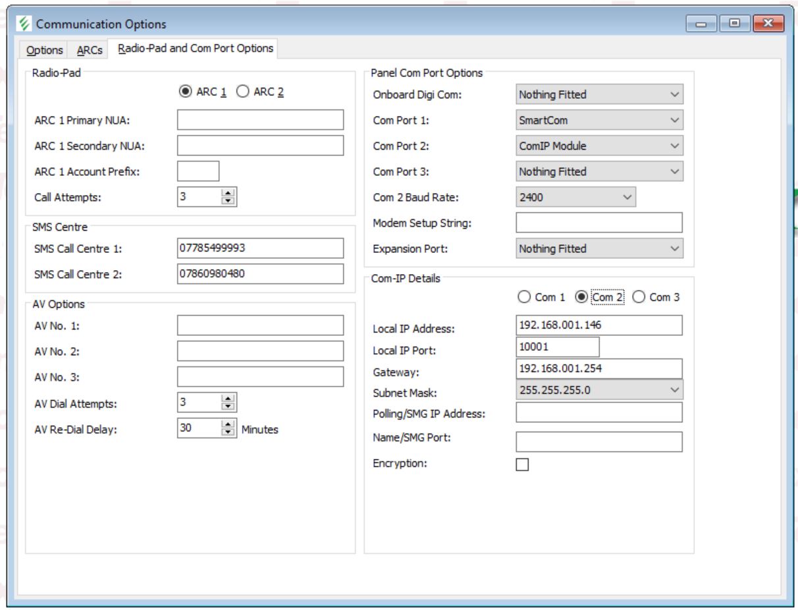
Task: Switch to the Options tab
Action: (x=45, y=50)
